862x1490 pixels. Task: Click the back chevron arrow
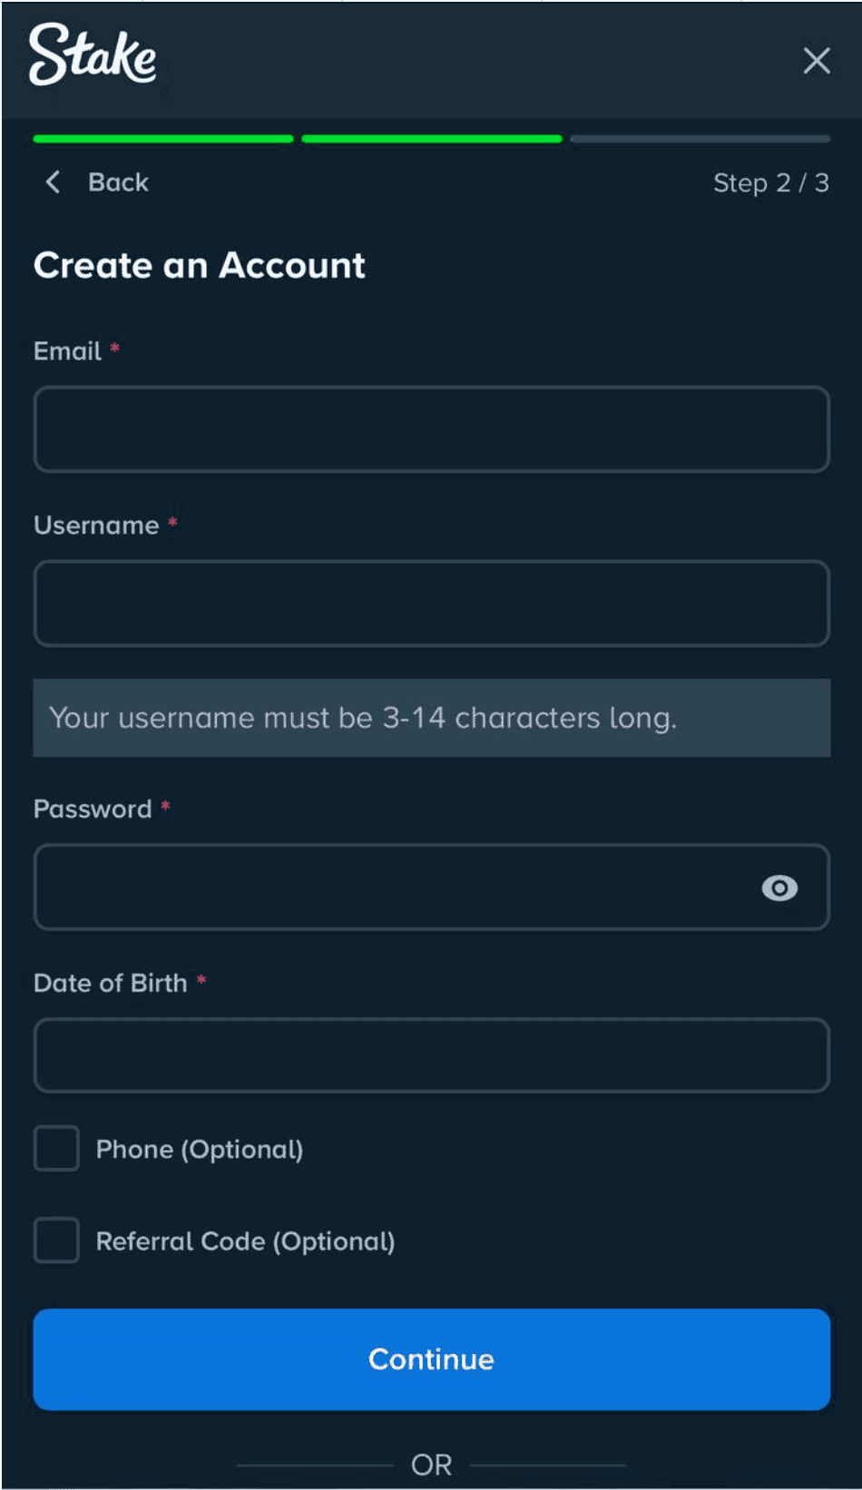[54, 182]
